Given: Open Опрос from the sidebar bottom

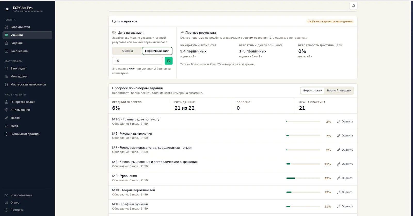Looking at the screenshot, I should (27, 203).
